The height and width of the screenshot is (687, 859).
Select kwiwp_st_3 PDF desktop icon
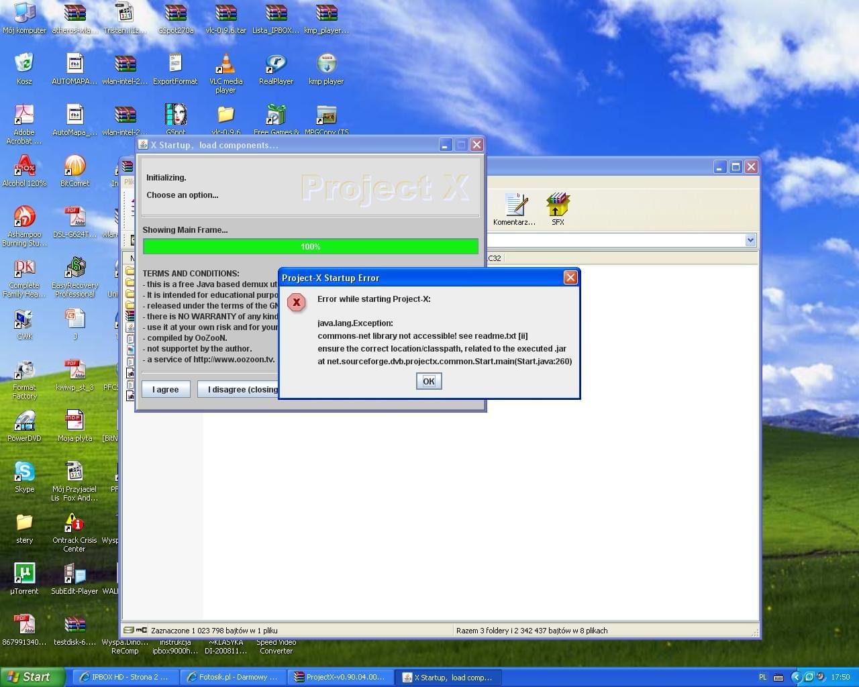pos(74,375)
